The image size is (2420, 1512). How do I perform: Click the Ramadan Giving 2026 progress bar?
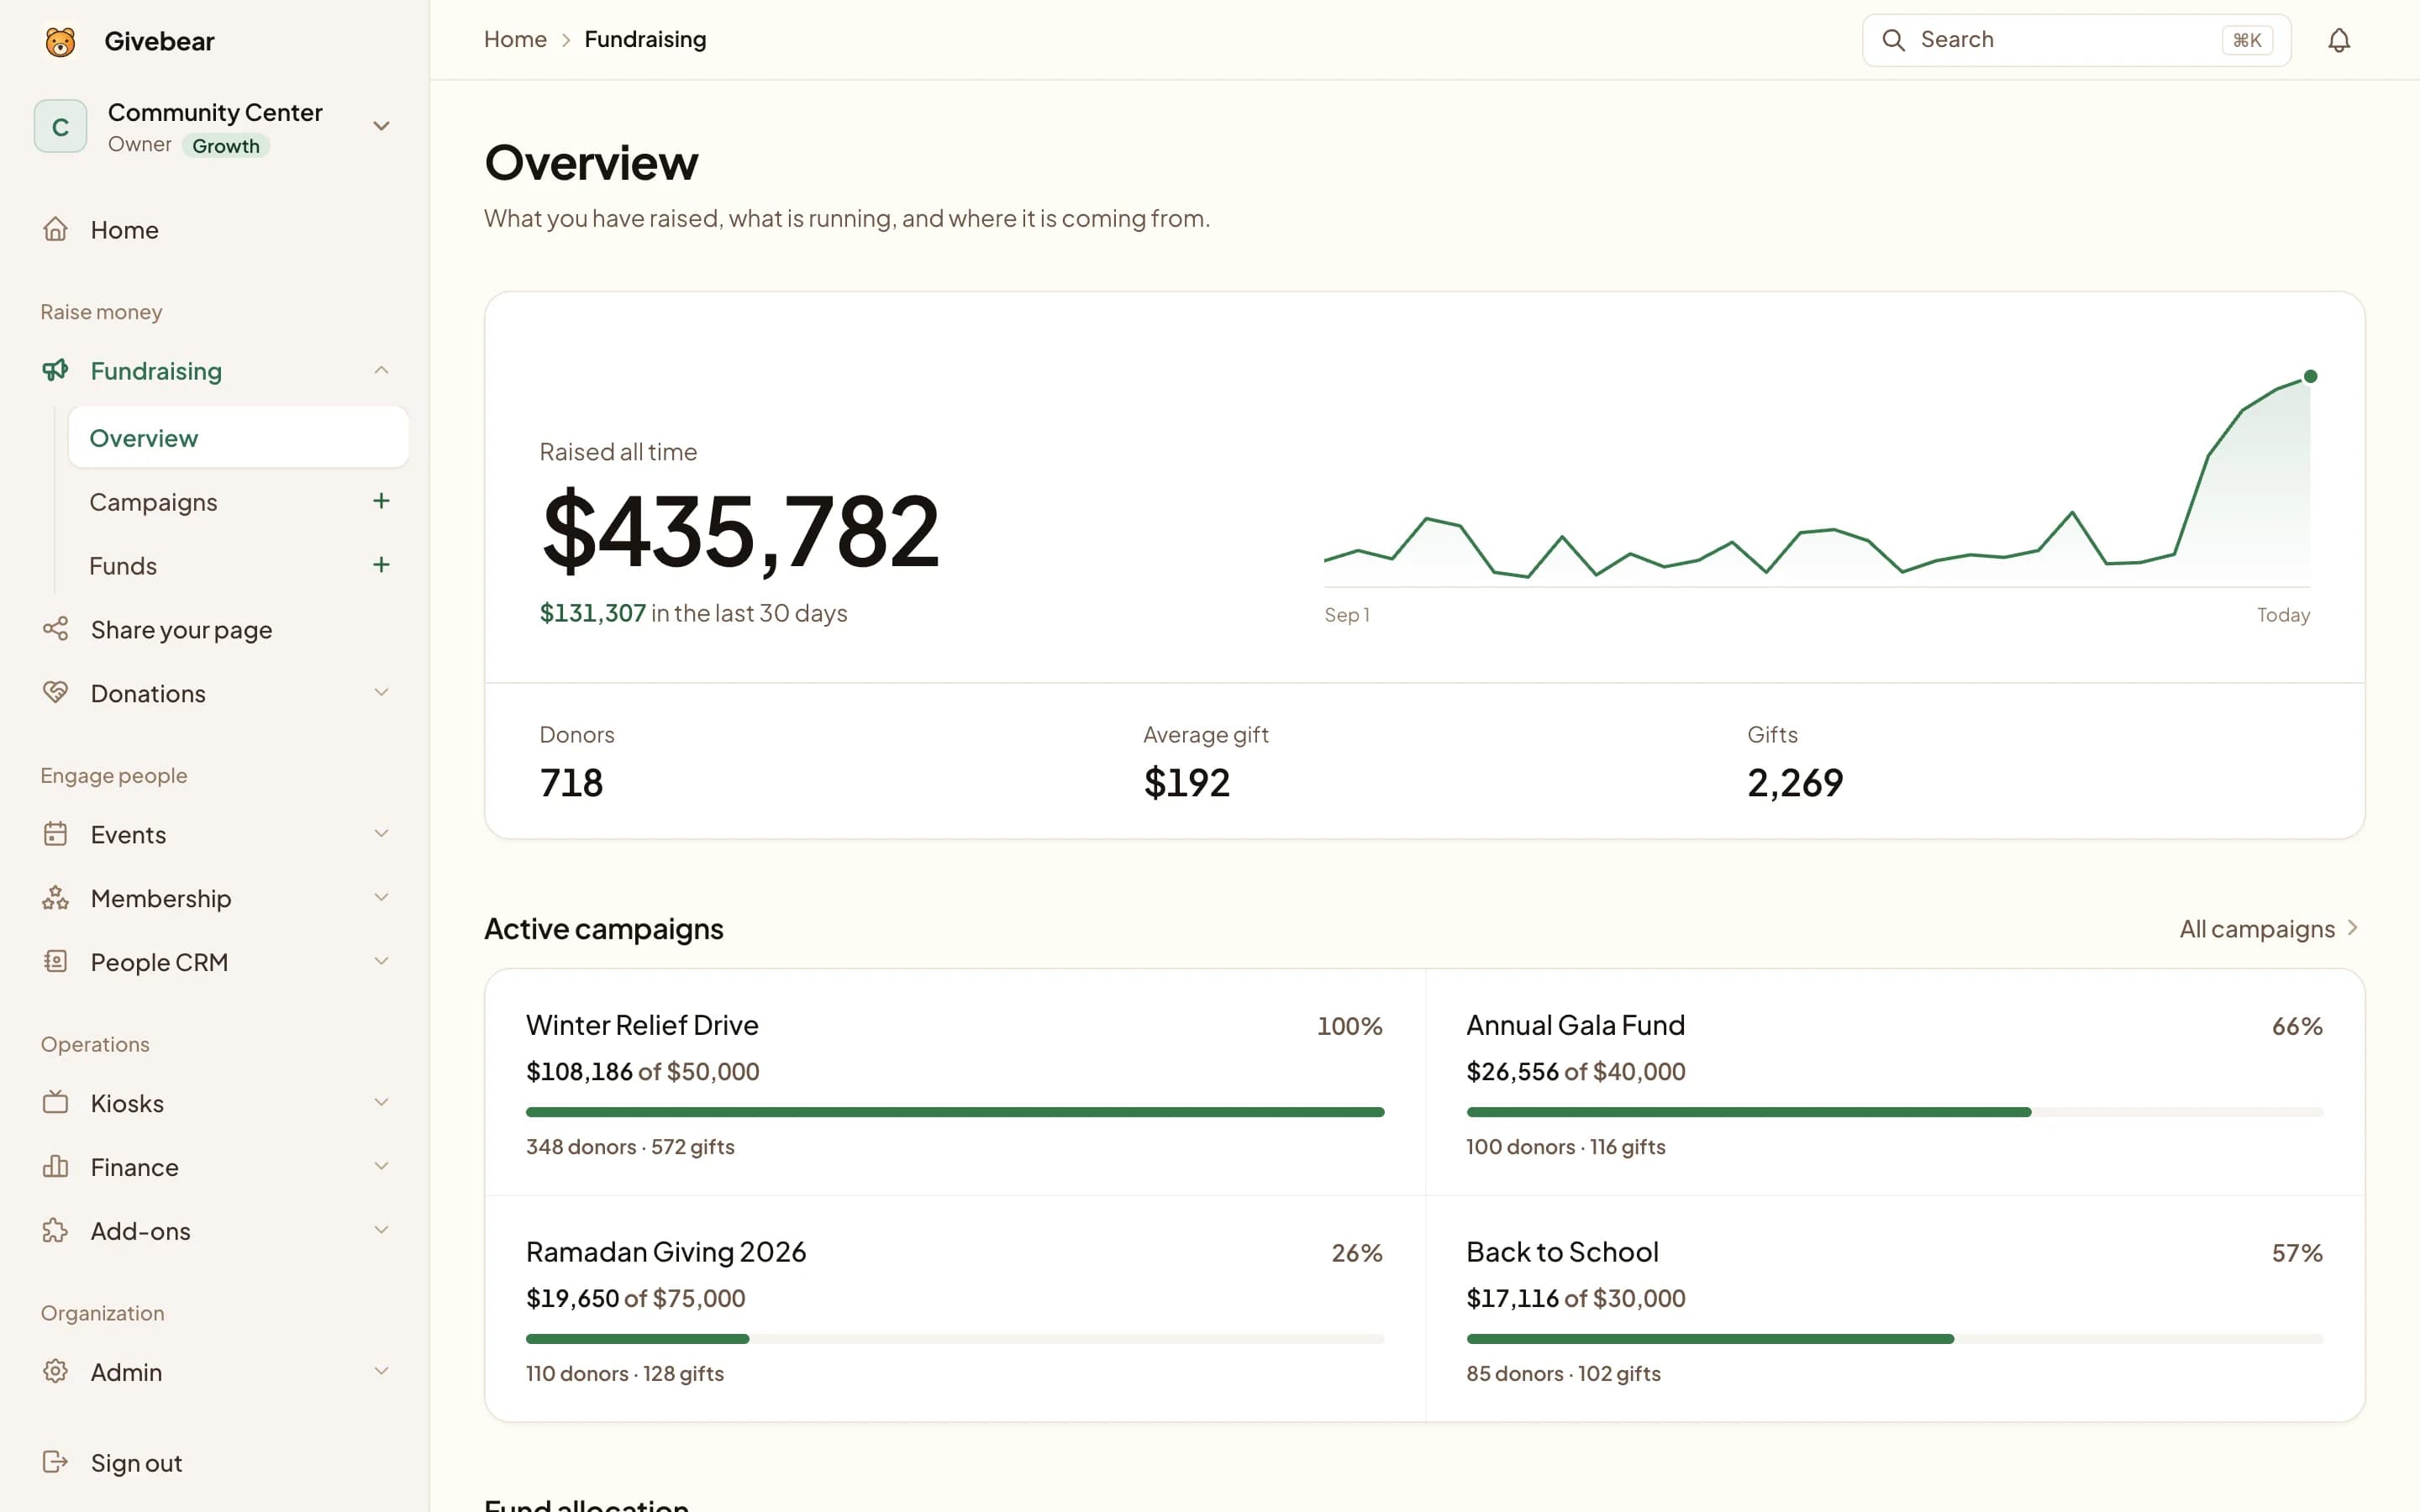click(955, 1339)
